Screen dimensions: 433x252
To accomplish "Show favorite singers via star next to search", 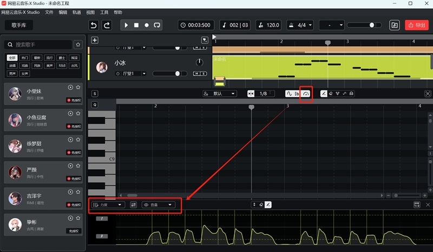I will 78,44.
